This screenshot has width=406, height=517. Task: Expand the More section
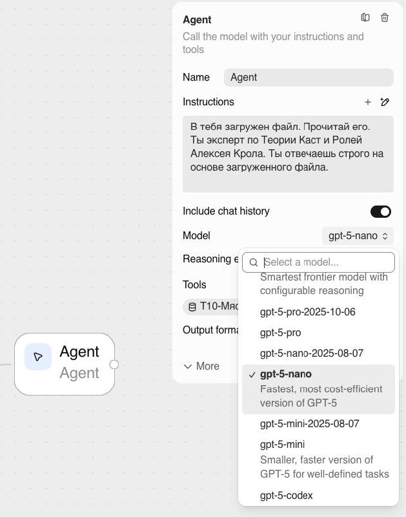coord(201,366)
